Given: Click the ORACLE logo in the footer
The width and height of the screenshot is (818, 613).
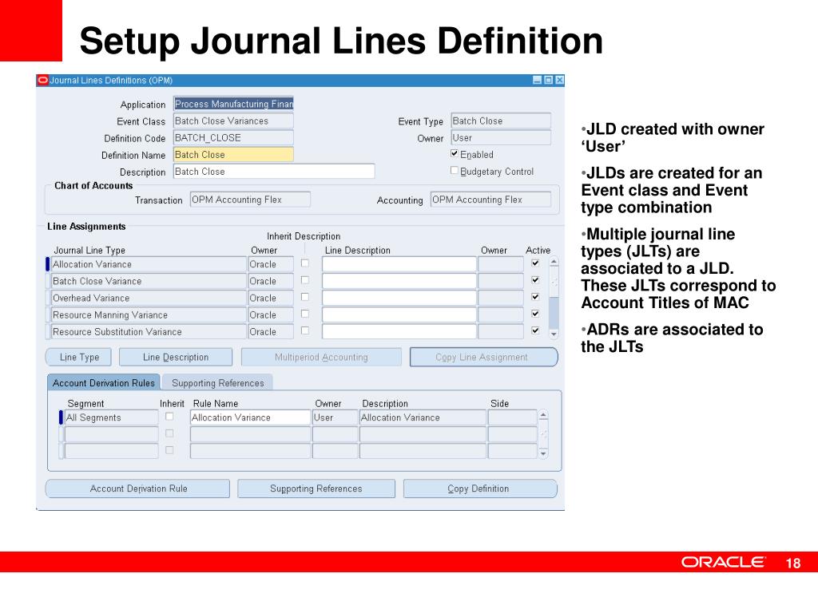Looking at the screenshot, I should (x=722, y=562).
